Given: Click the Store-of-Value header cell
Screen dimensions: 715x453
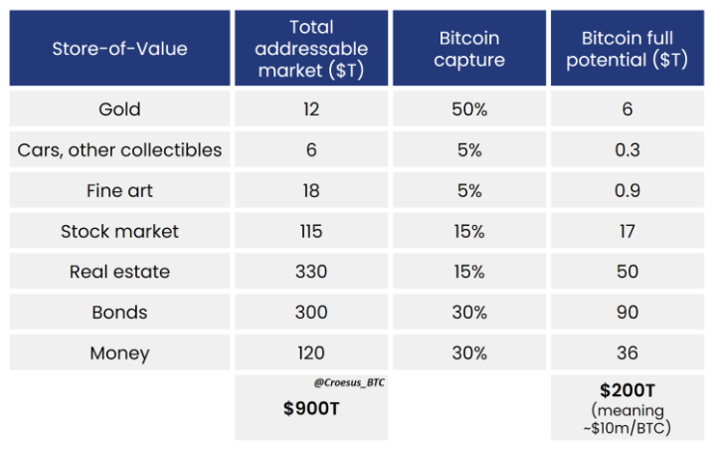Looking at the screenshot, I should pos(119,48).
